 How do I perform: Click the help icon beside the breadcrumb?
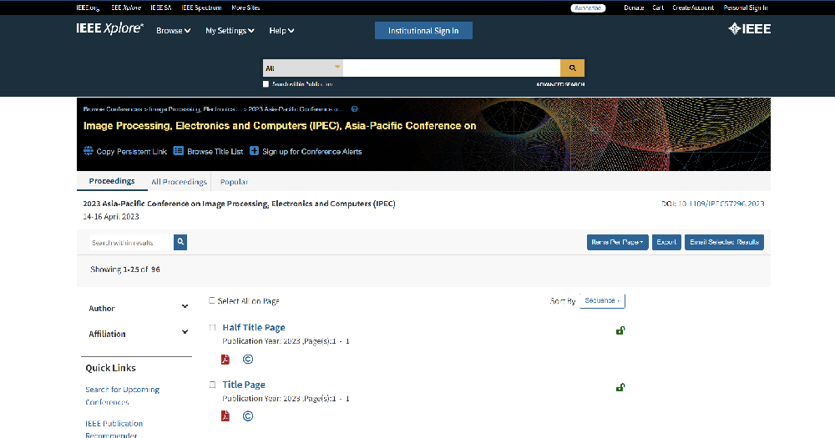(x=354, y=108)
